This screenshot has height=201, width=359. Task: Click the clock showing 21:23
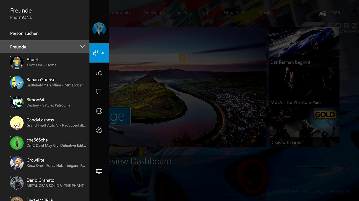(335, 13)
